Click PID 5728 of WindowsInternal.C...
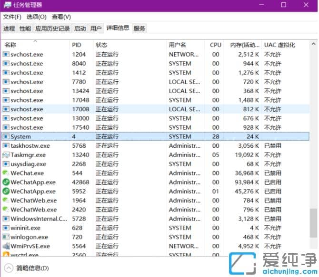This screenshot has width=319, height=277. point(79,219)
